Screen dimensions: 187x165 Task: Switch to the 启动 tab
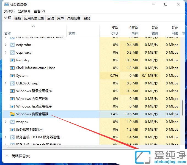[51, 18]
